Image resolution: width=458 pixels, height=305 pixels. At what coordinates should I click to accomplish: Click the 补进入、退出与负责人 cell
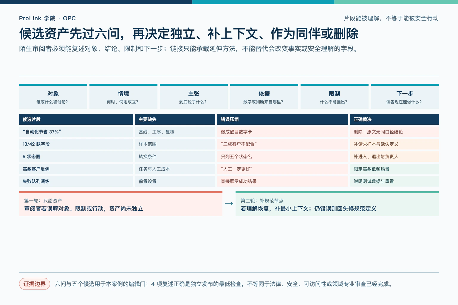394,157
